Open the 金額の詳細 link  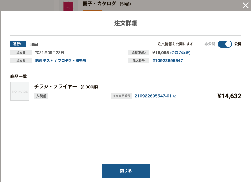[180, 53]
